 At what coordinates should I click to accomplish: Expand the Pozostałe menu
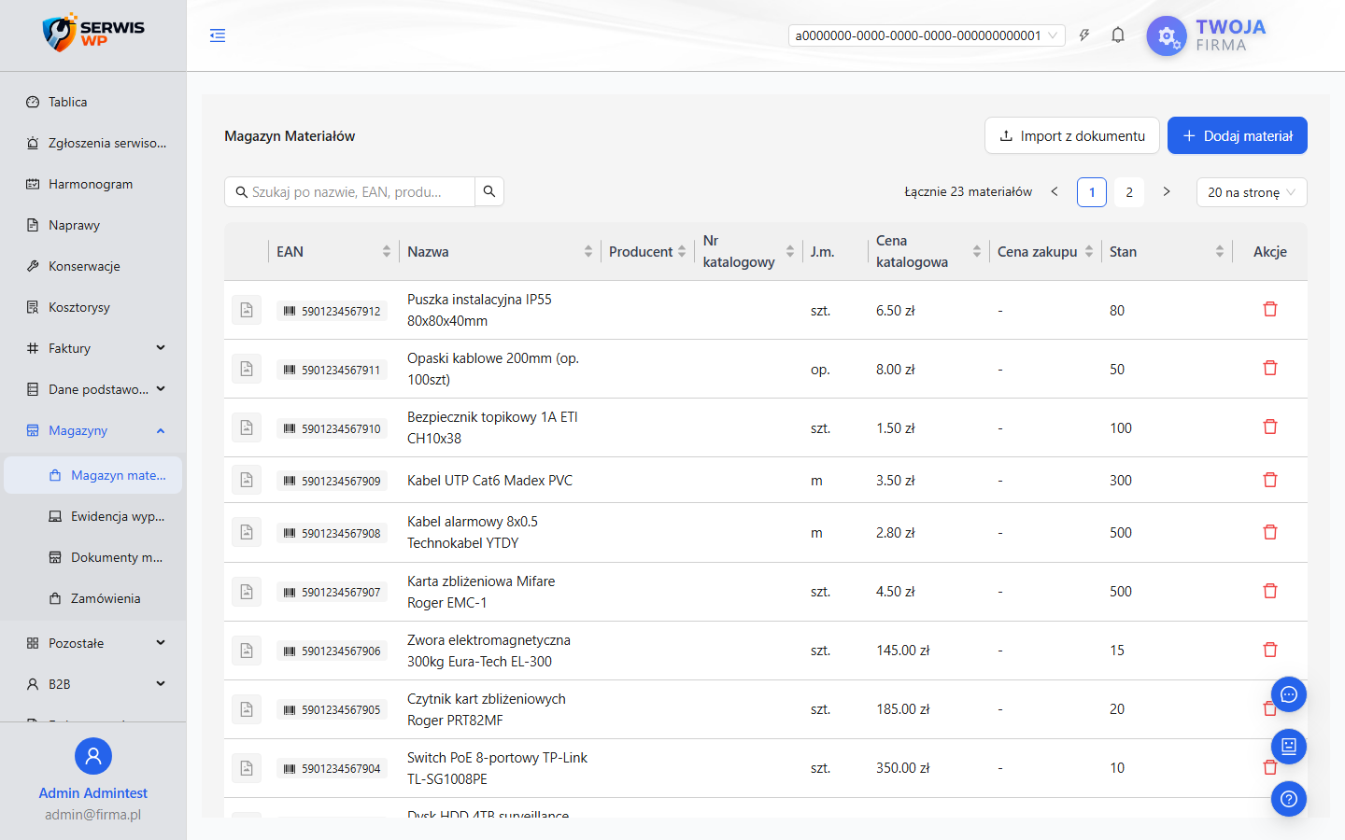[x=93, y=643]
